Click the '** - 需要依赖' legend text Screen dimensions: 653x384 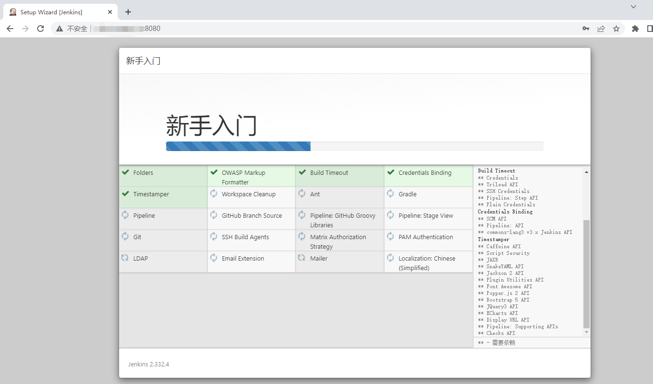click(x=496, y=343)
